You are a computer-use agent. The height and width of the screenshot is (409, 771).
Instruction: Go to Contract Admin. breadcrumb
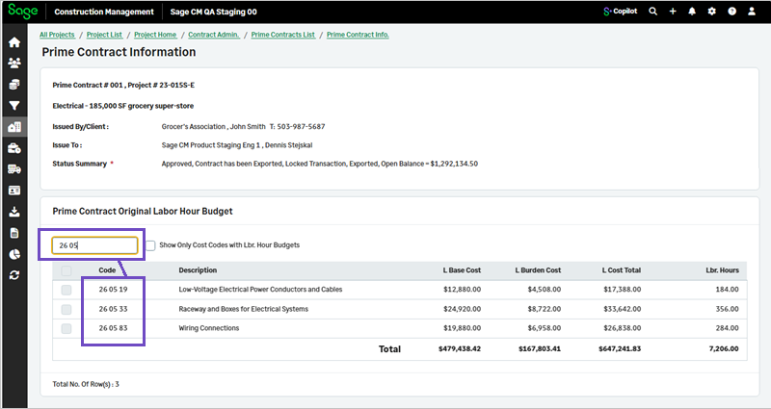tap(214, 35)
